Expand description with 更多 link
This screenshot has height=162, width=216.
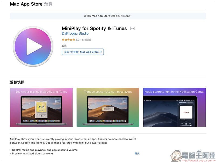(137, 153)
